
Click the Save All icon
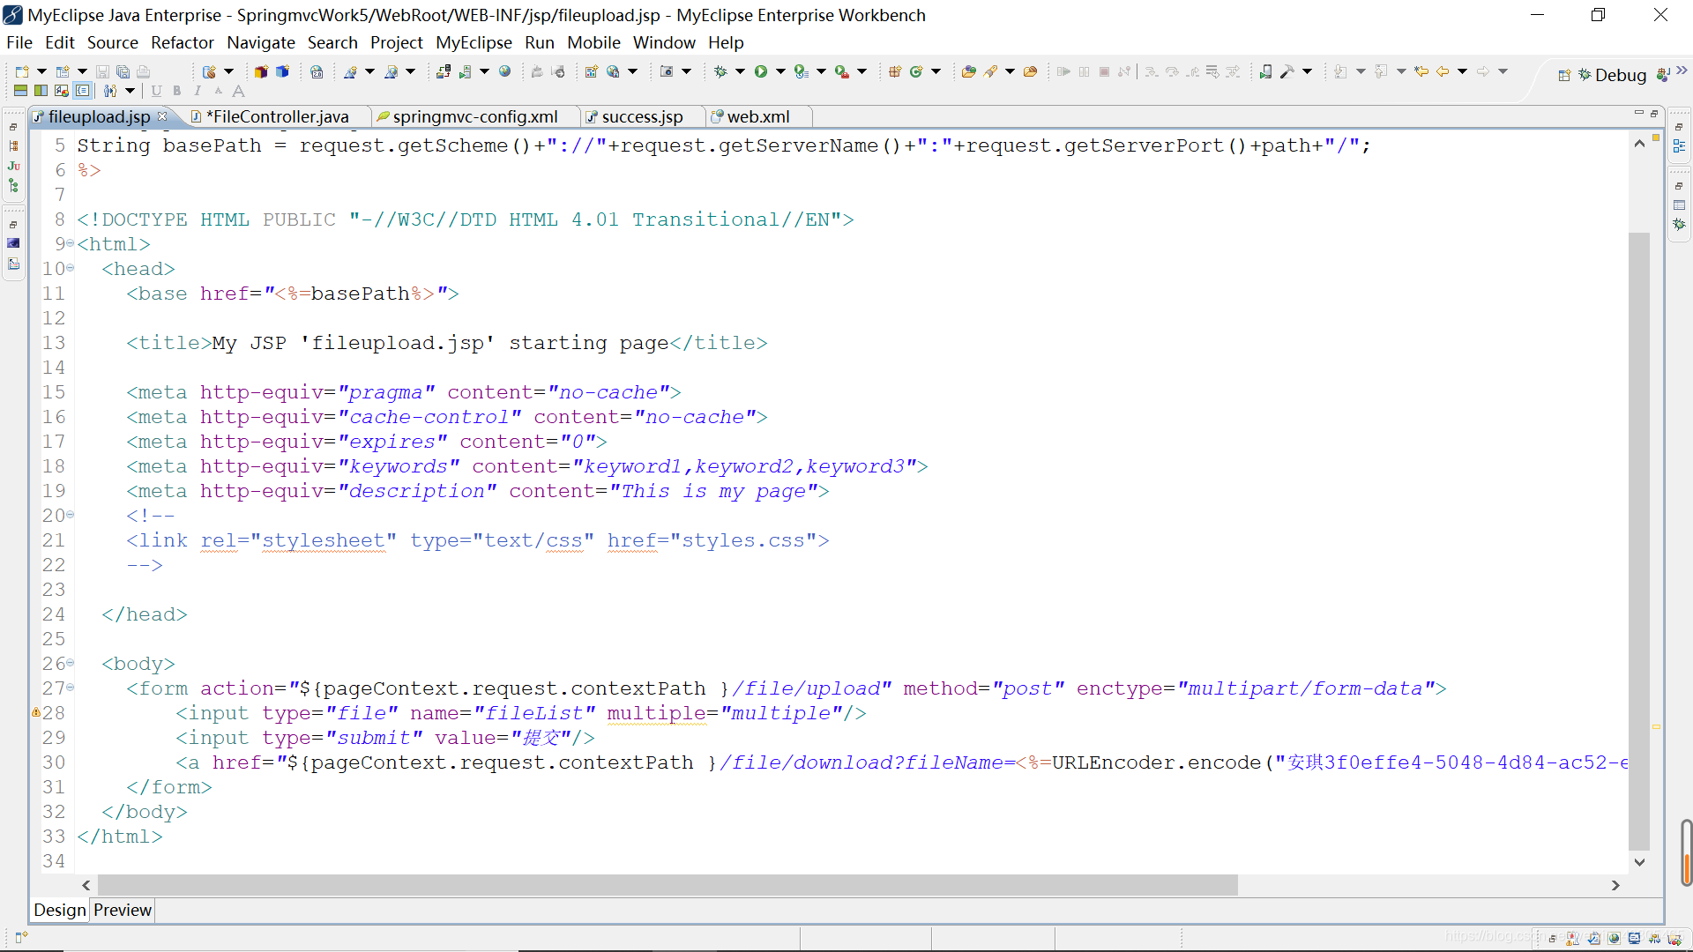click(x=123, y=71)
